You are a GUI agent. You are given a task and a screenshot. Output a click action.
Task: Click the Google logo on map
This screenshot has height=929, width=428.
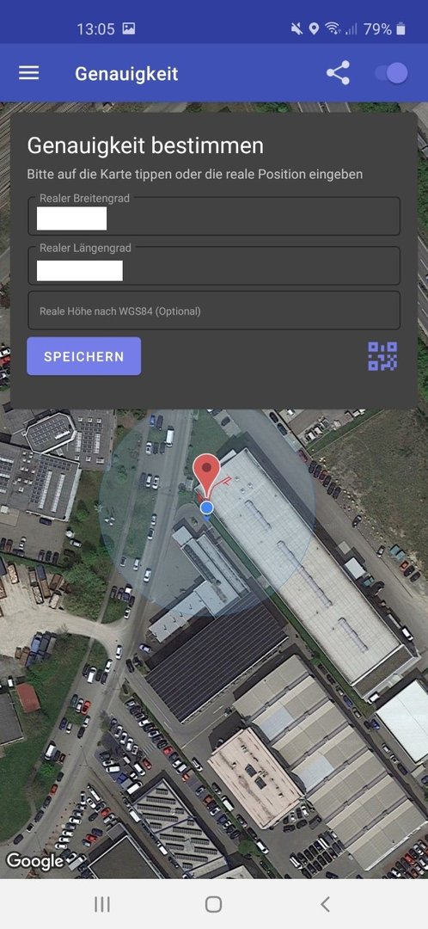pos(34,861)
